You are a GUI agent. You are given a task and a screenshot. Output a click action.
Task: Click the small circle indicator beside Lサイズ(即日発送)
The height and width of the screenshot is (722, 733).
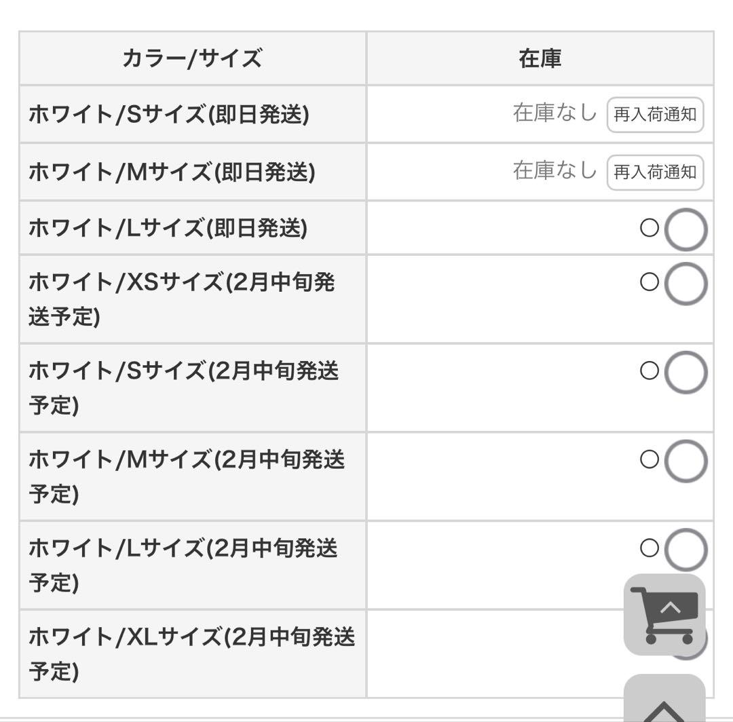point(650,229)
